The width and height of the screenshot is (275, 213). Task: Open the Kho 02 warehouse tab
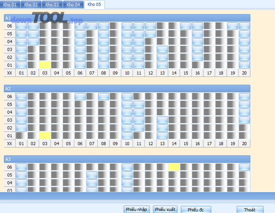(x=31, y=5)
